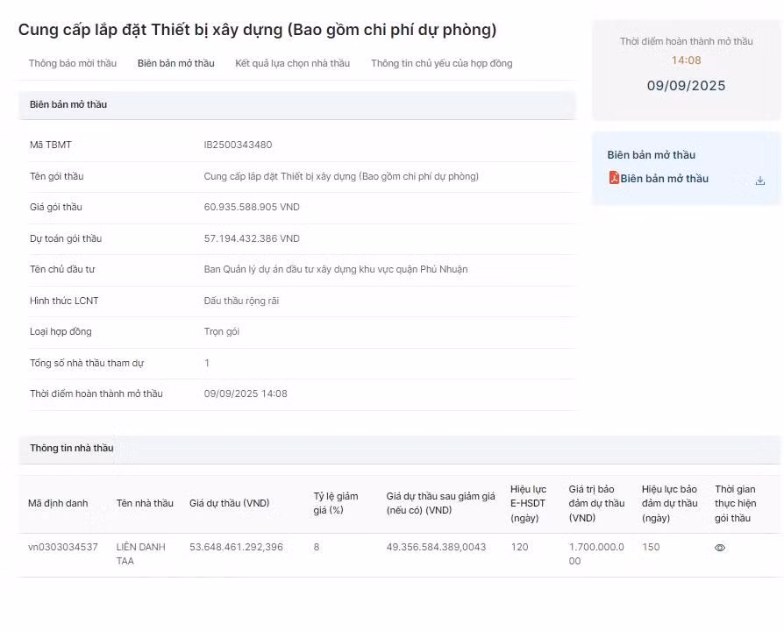
Task: Click the page title Cung cấp lắp đặt Thiết bị
Action: pyautogui.click(x=257, y=30)
